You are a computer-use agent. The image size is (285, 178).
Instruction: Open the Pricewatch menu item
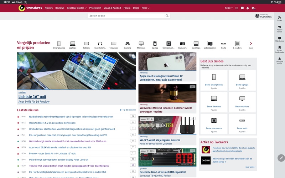click(95, 8)
